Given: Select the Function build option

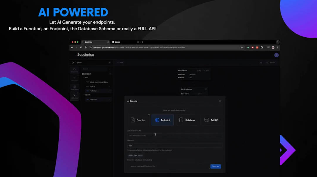Looking at the screenshot, I should (138, 120).
